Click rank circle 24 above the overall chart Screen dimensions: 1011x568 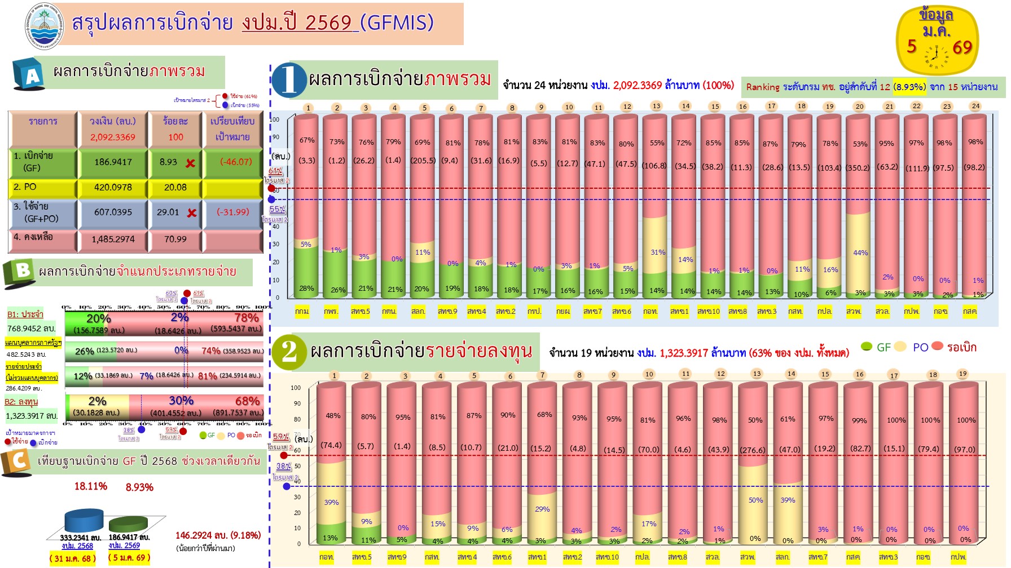tap(975, 106)
